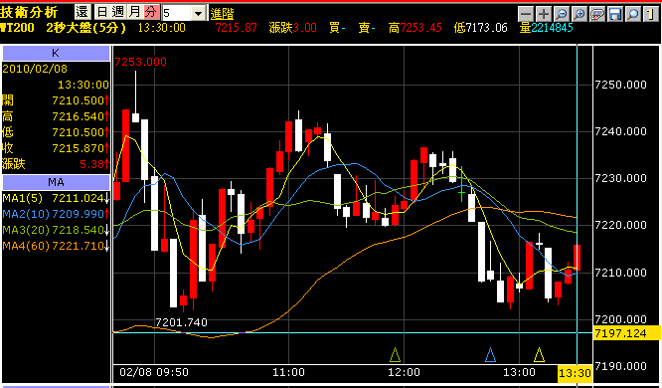Viewport: 662px width, 388px height.
Task: Click the 高7253.45 header value
Action: click(x=415, y=28)
